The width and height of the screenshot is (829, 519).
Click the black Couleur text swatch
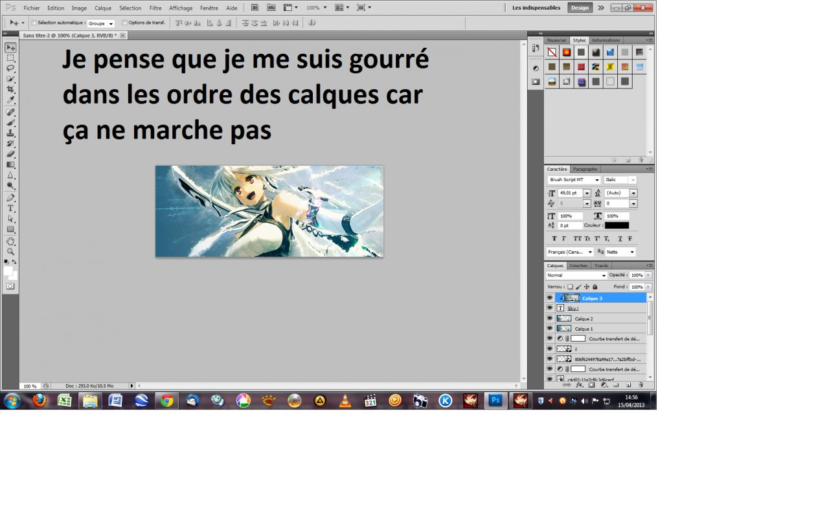(x=617, y=225)
